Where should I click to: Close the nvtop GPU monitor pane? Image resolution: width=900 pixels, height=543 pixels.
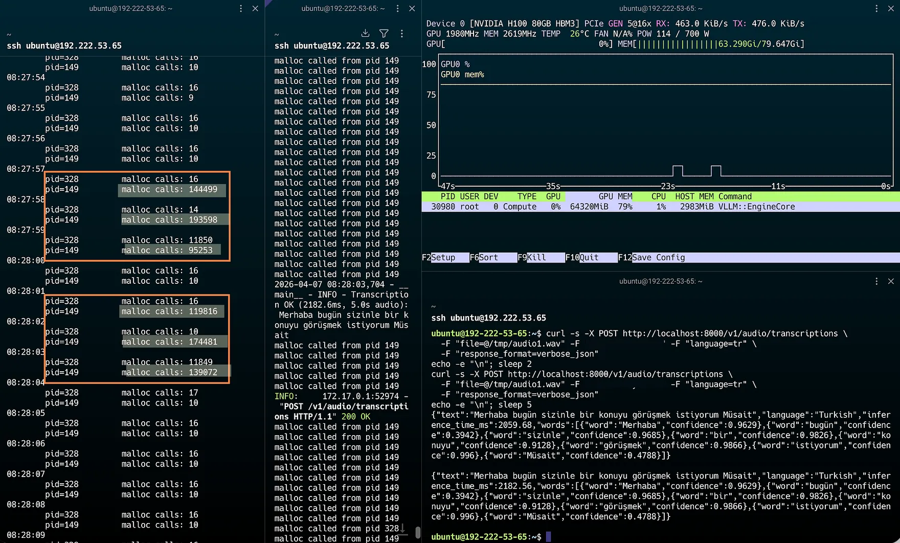coord(891,9)
